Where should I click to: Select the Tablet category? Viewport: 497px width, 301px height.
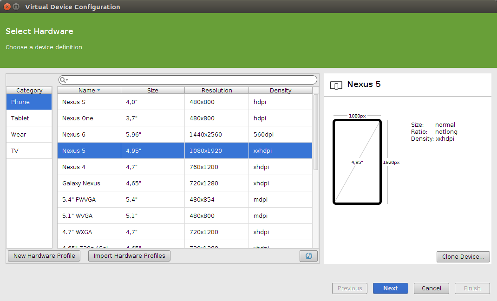29,118
